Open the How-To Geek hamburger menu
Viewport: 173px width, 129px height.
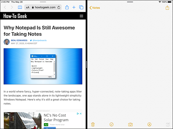[x=81, y=16]
